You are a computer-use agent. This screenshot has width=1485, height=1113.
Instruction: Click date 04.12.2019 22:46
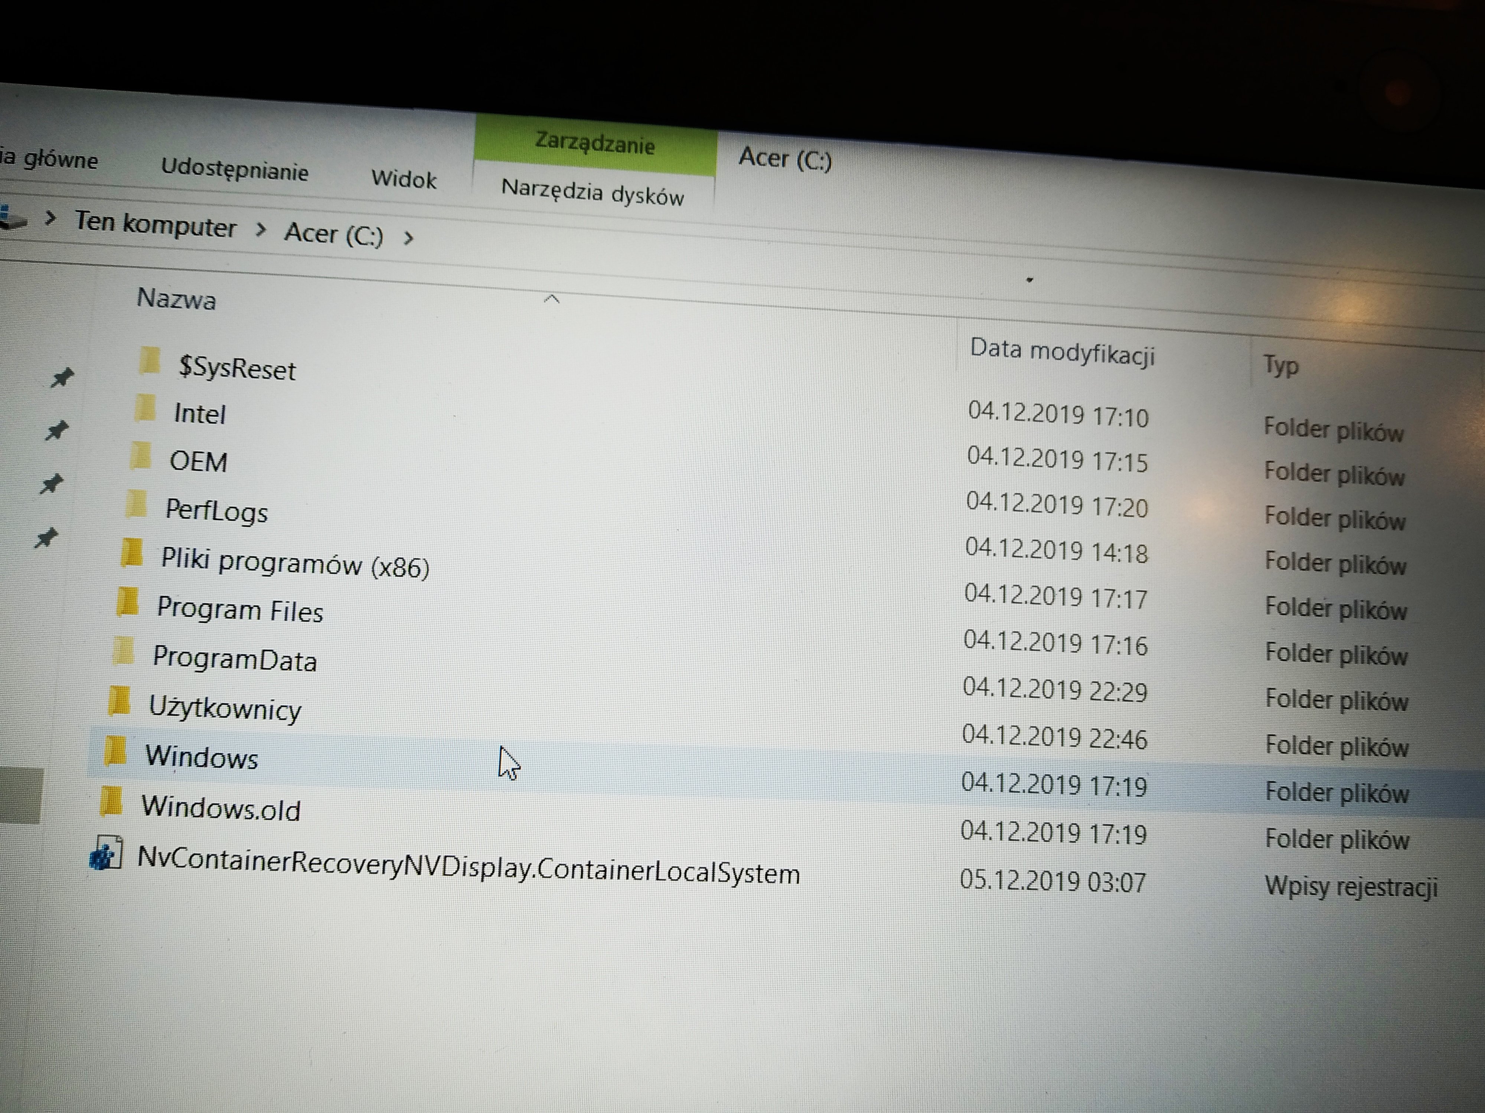pos(1054,737)
